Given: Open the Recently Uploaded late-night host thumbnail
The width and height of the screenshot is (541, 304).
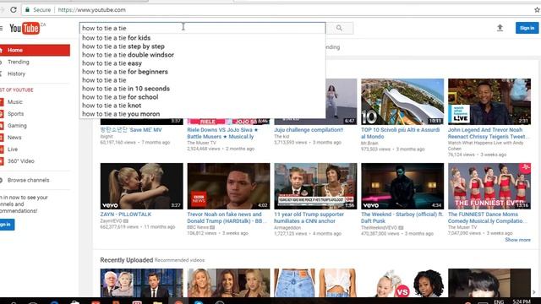Looking at the screenshot, I should point(141,283).
